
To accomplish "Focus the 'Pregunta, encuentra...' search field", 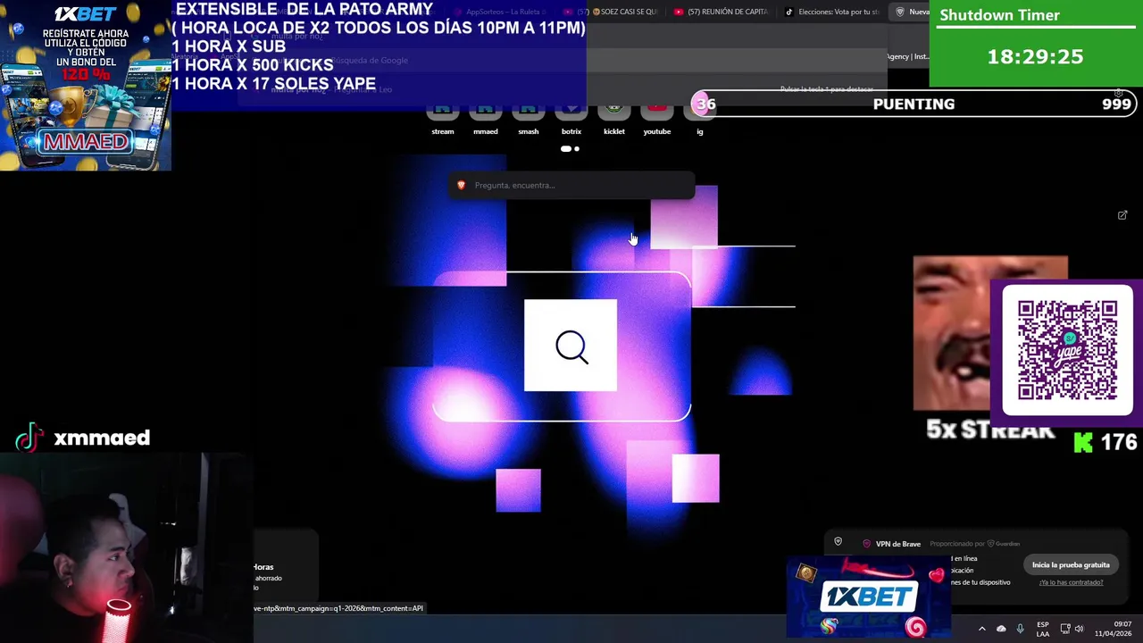I will (571, 185).
